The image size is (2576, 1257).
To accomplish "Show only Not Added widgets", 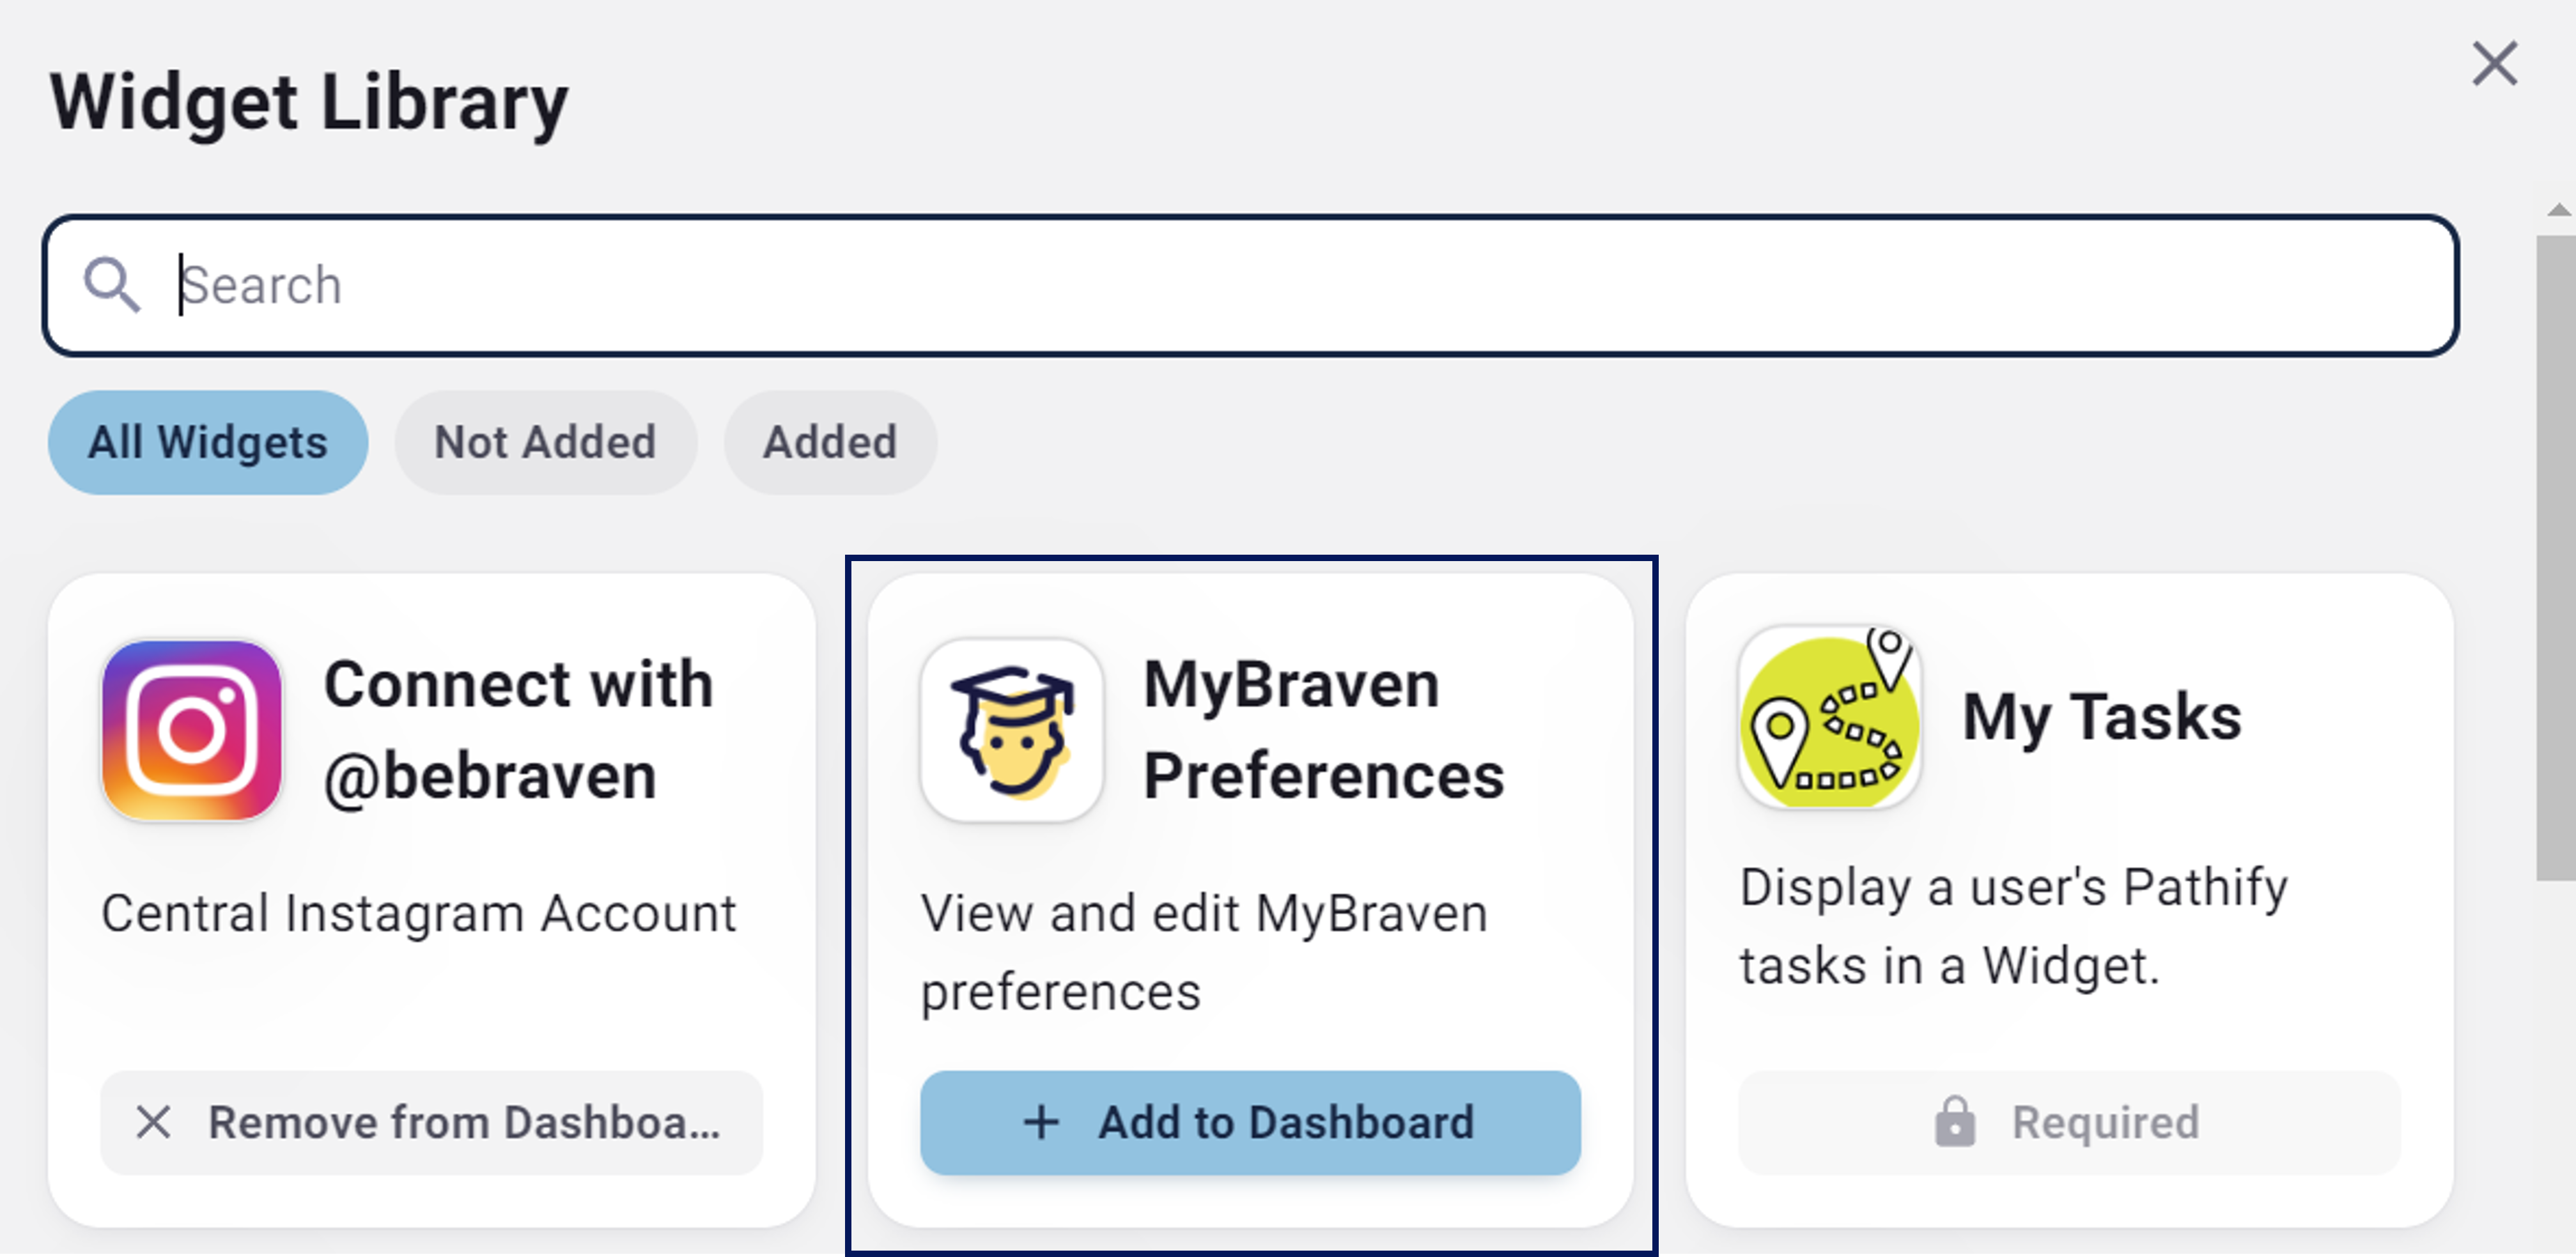I will [545, 442].
